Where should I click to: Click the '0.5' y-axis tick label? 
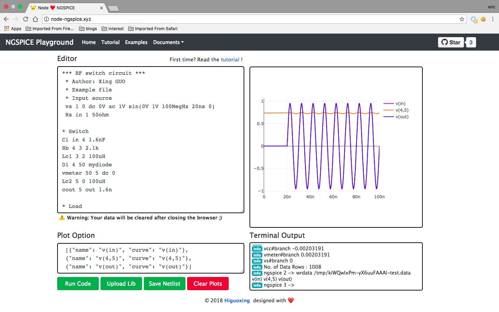(260, 124)
